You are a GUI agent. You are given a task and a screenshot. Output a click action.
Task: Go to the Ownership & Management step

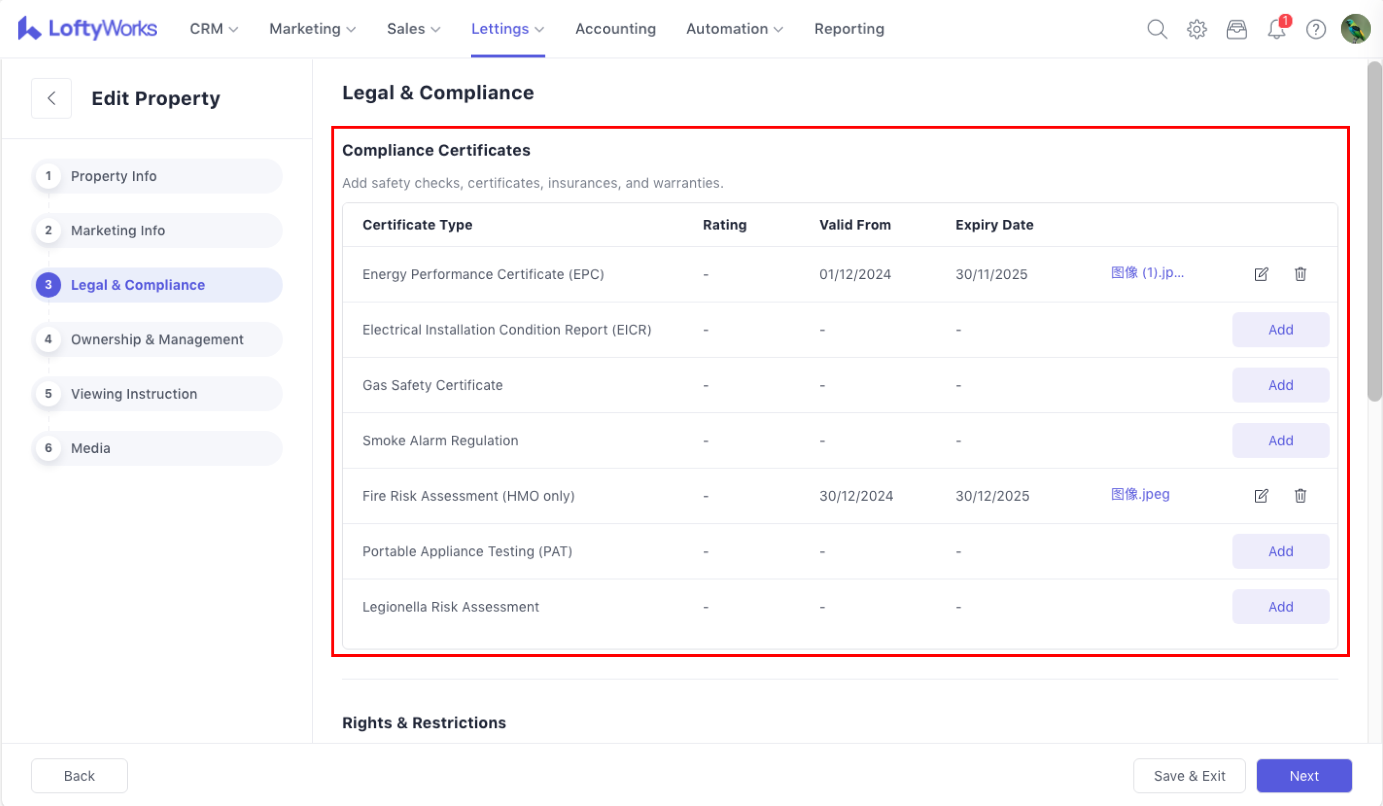157,339
